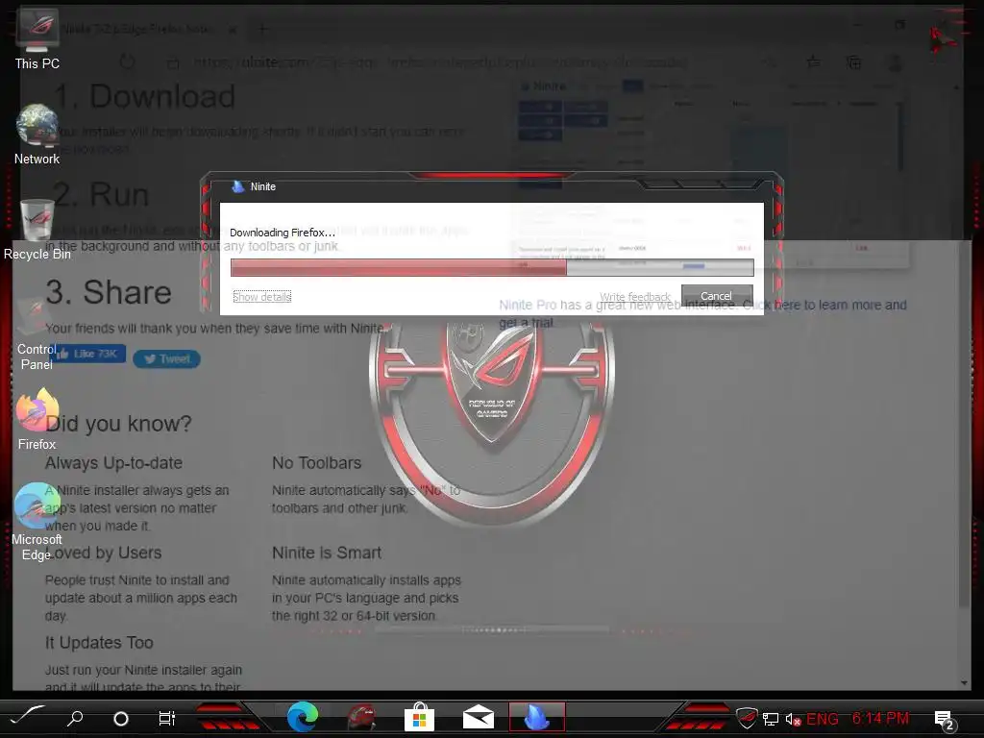Click the Tweet share button

pos(167,359)
